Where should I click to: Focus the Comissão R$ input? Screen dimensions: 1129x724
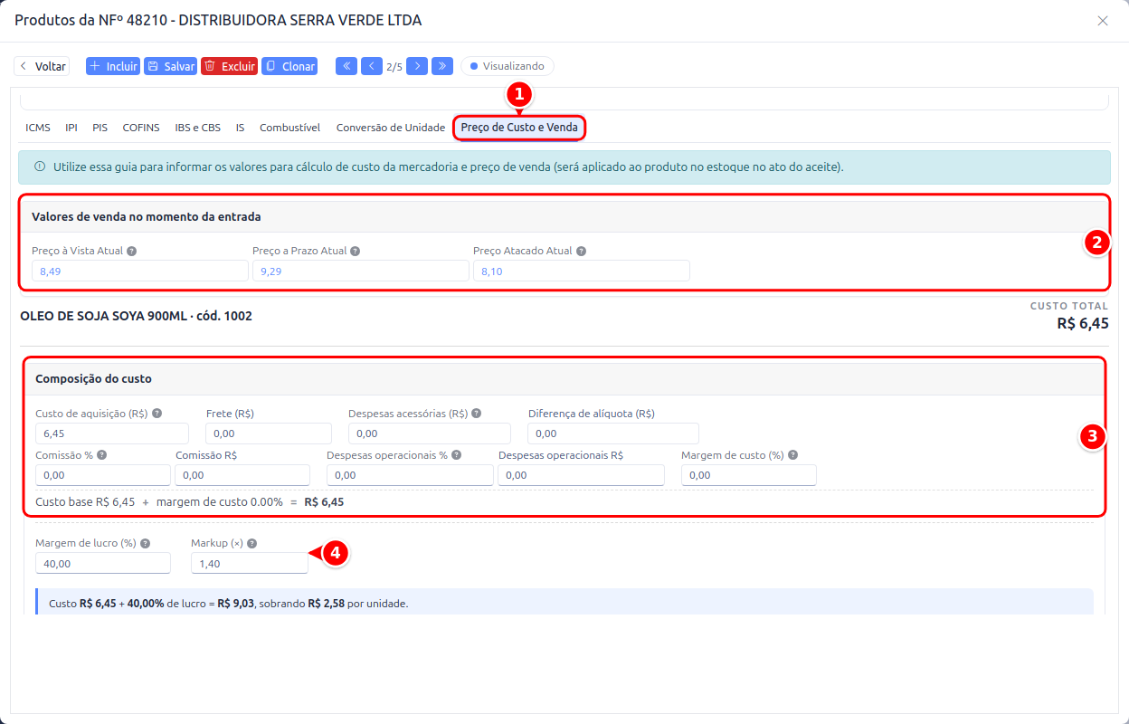[x=242, y=475]
